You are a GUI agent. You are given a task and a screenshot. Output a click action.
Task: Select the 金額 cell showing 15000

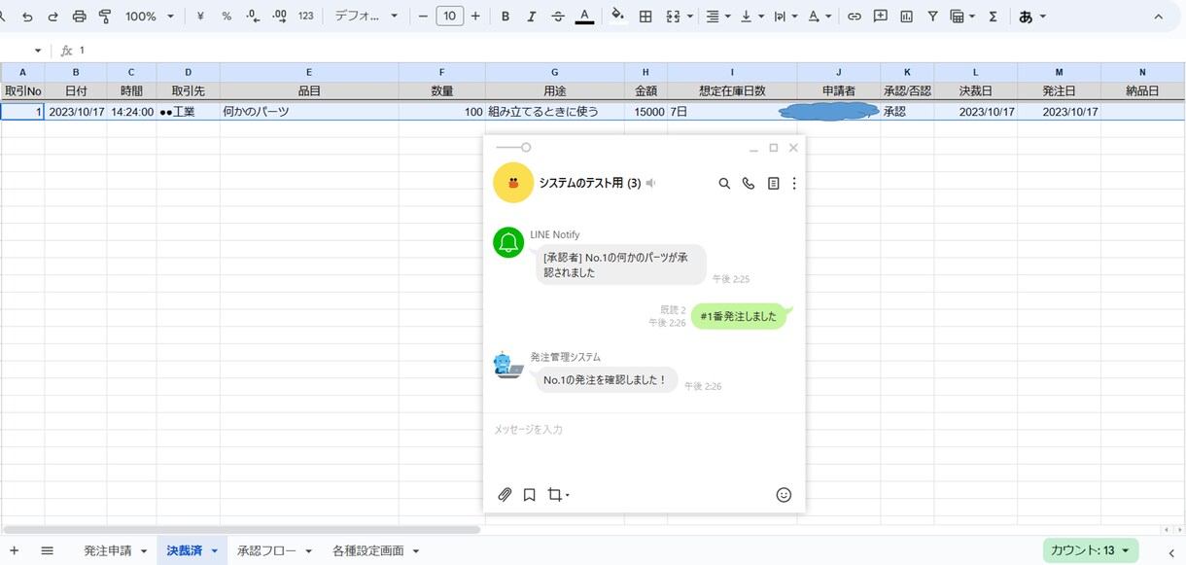(645, 112)
